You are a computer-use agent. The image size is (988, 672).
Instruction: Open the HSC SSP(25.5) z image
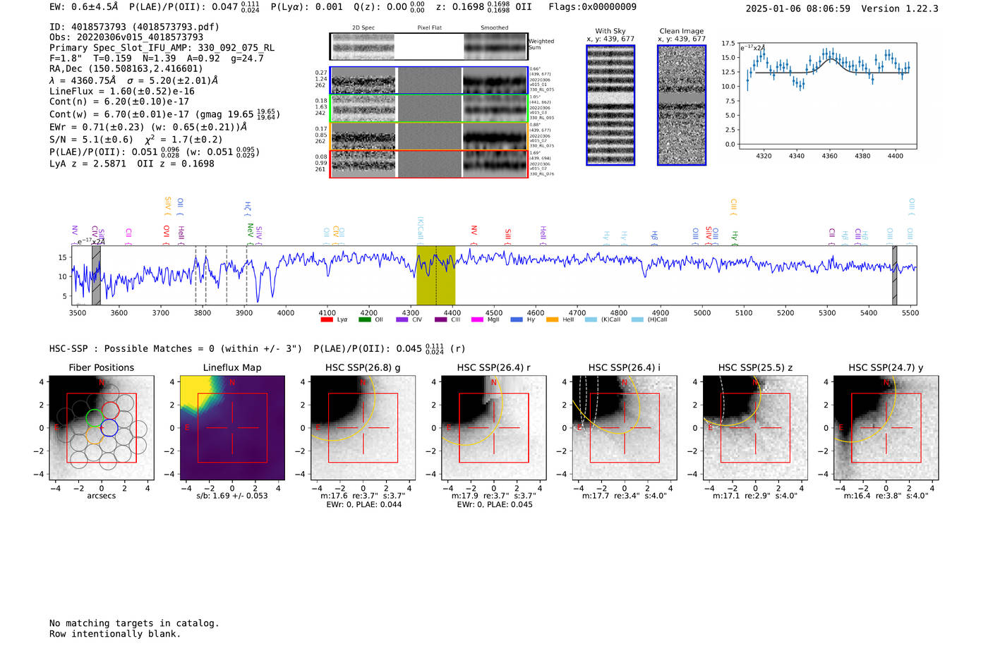coord(755,427)
